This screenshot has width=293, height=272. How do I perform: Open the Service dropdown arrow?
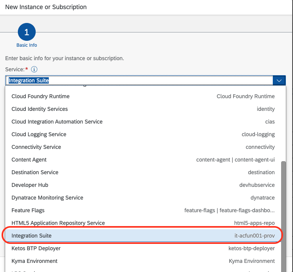(279, 80)
